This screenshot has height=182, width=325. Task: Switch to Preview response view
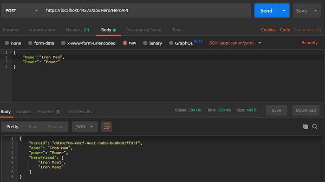point(55,127)
